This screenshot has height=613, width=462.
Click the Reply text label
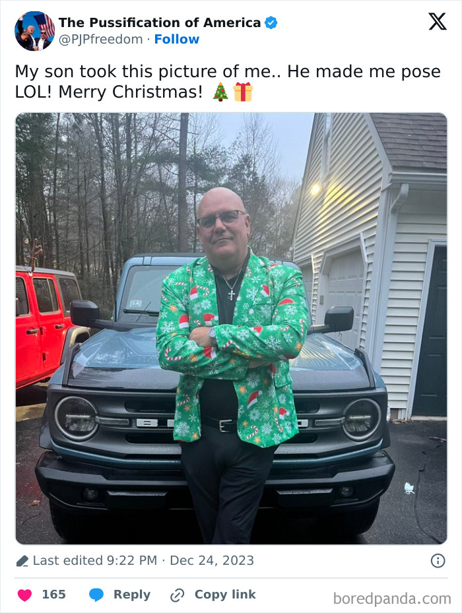pos(132,595)
